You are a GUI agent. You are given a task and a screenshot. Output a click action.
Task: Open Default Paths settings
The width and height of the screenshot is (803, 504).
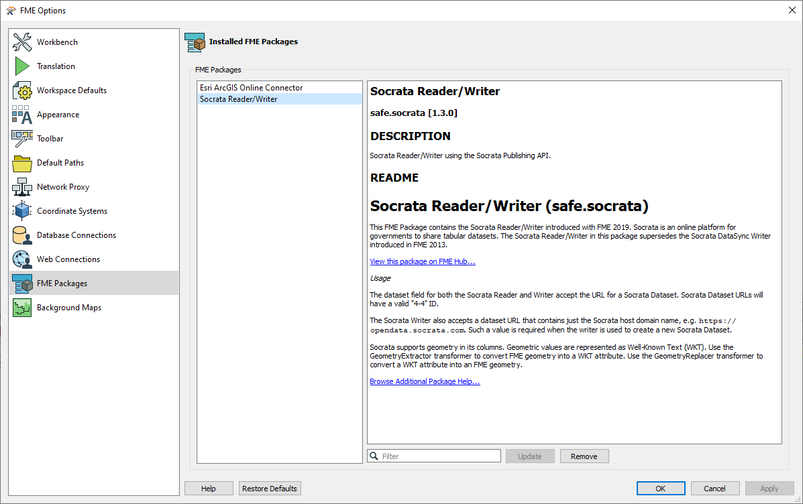60,163
